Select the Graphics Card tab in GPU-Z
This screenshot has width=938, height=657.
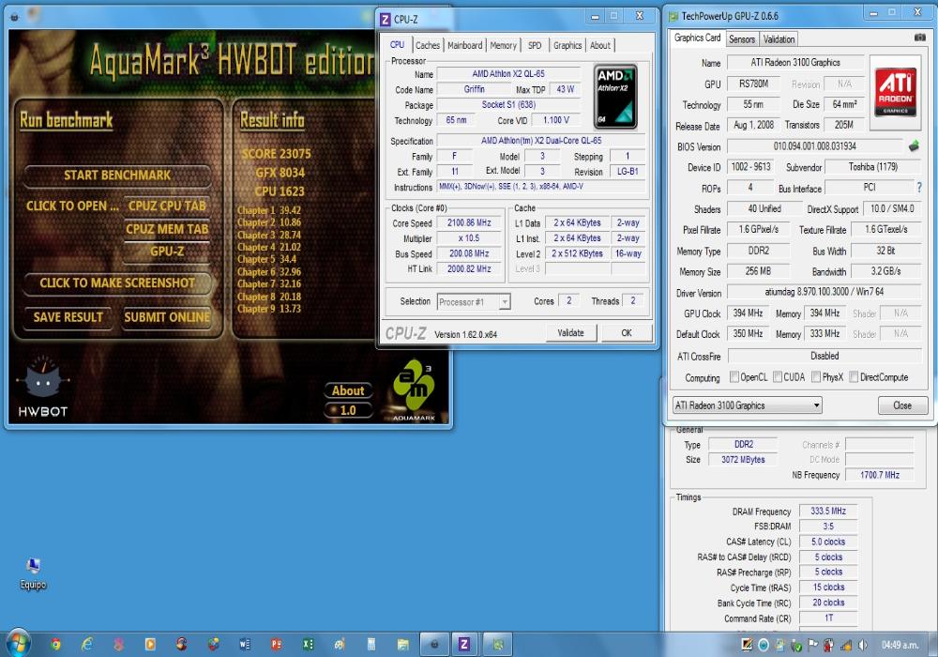click(x=697, y=38)
